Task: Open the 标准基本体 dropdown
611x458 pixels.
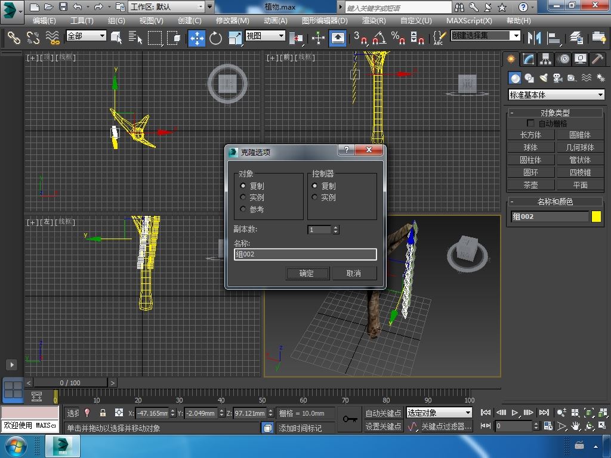Action: (556, 95)
